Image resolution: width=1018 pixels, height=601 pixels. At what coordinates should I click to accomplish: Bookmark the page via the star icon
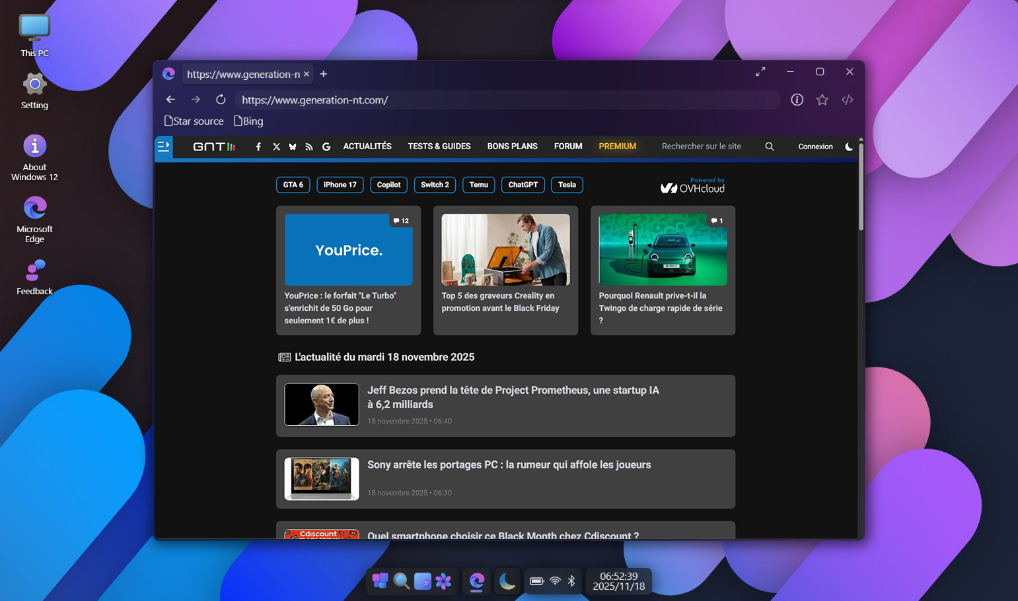(x=822, y=100)
